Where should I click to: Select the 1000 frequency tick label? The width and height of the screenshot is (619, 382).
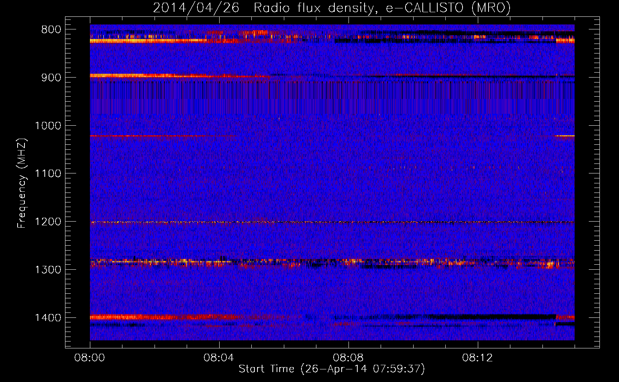(48, 126)
